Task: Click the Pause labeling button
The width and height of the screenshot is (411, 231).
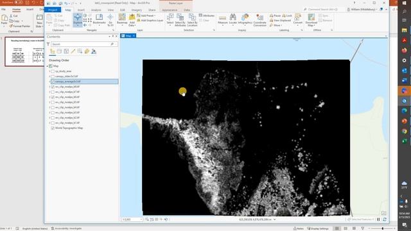Action: pos(275,15)
